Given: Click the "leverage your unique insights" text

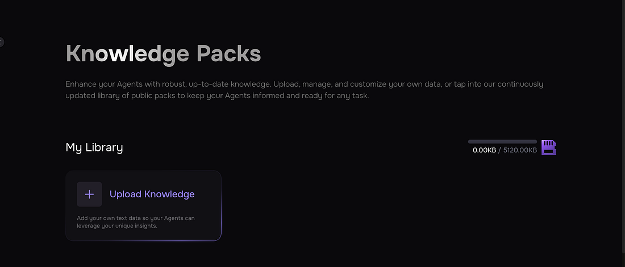Looking at the screenshot, I should coord(117,226).
